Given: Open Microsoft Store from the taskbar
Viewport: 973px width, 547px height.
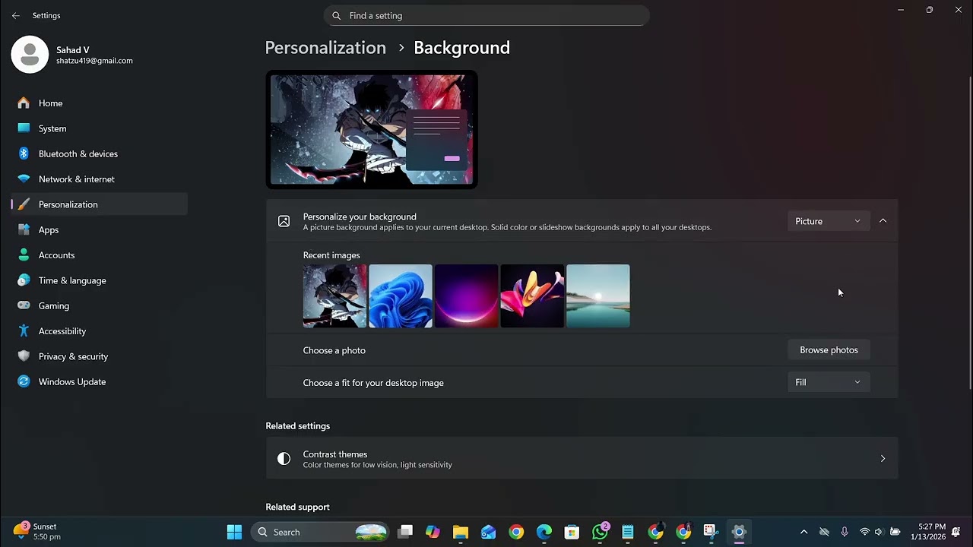Looking at the screenshot, I should 572,532.
